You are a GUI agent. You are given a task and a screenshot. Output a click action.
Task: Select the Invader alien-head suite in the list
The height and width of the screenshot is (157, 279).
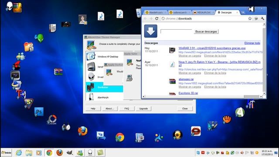[95, 77]
